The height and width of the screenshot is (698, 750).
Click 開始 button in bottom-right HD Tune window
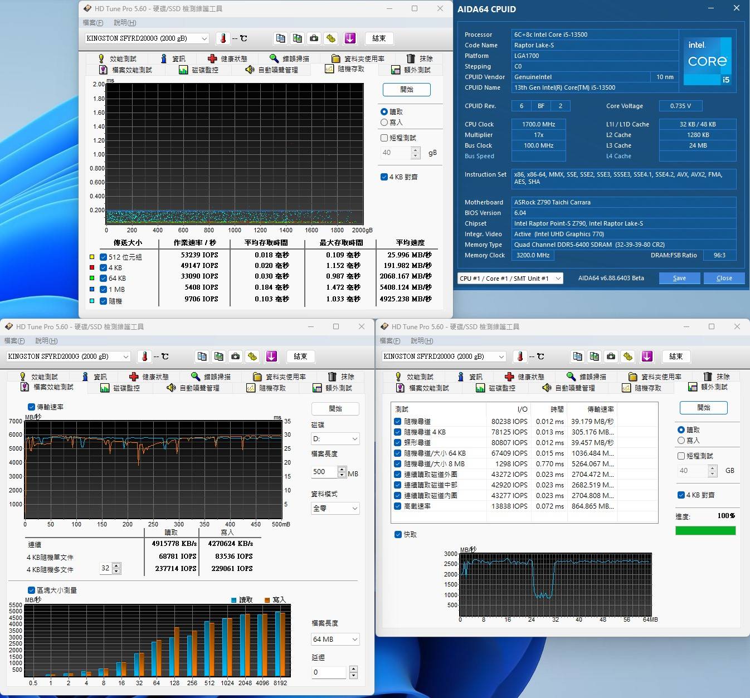[704, 408]
